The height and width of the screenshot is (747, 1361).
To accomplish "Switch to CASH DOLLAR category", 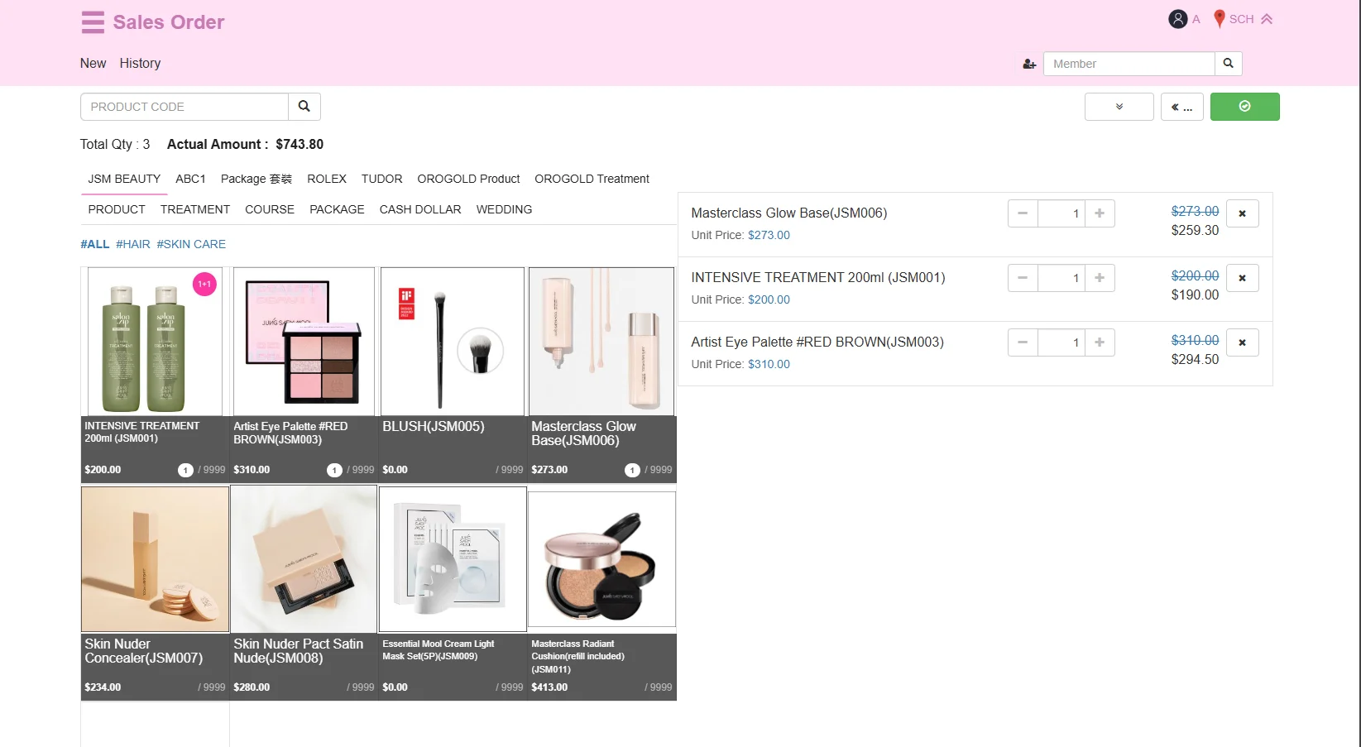I will 420,209.
